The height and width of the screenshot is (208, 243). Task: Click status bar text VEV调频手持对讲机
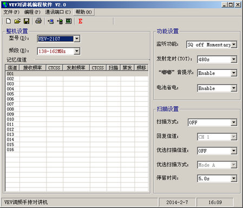pyautogui.click(x=26, y=202)
